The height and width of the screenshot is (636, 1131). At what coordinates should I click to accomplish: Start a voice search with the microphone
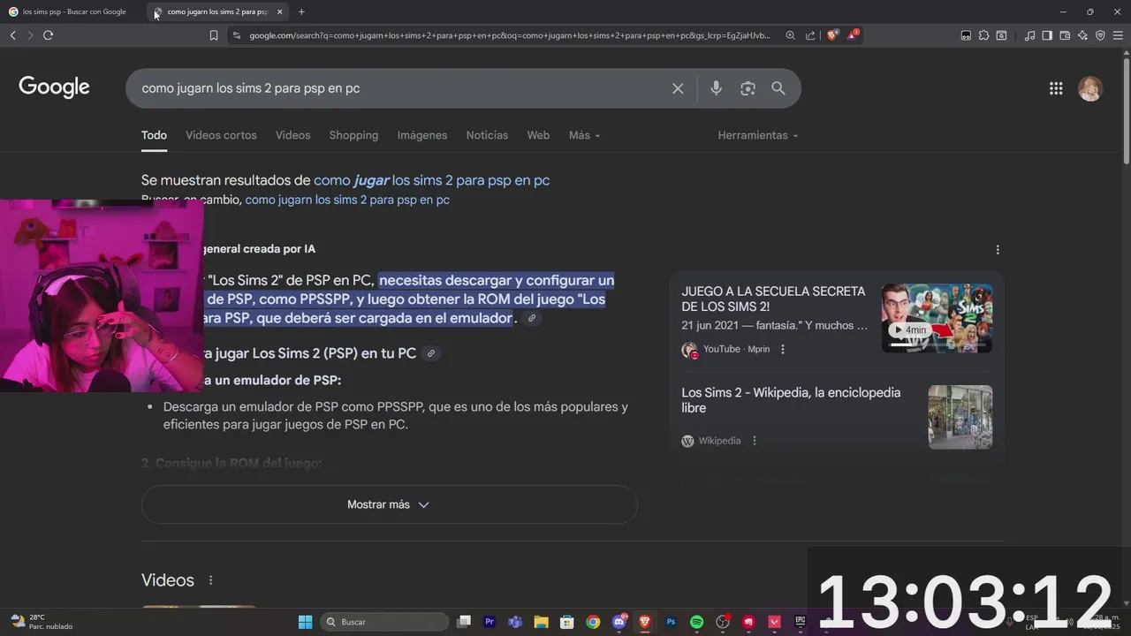pyautogui.click(x=716, y=88)
